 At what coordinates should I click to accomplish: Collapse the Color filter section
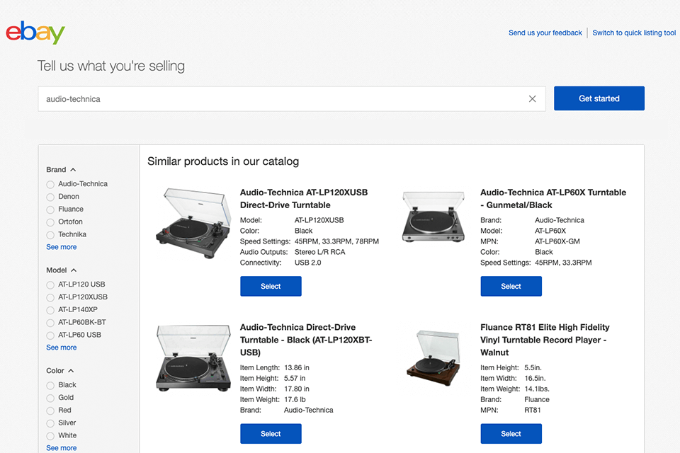point(60,371)
